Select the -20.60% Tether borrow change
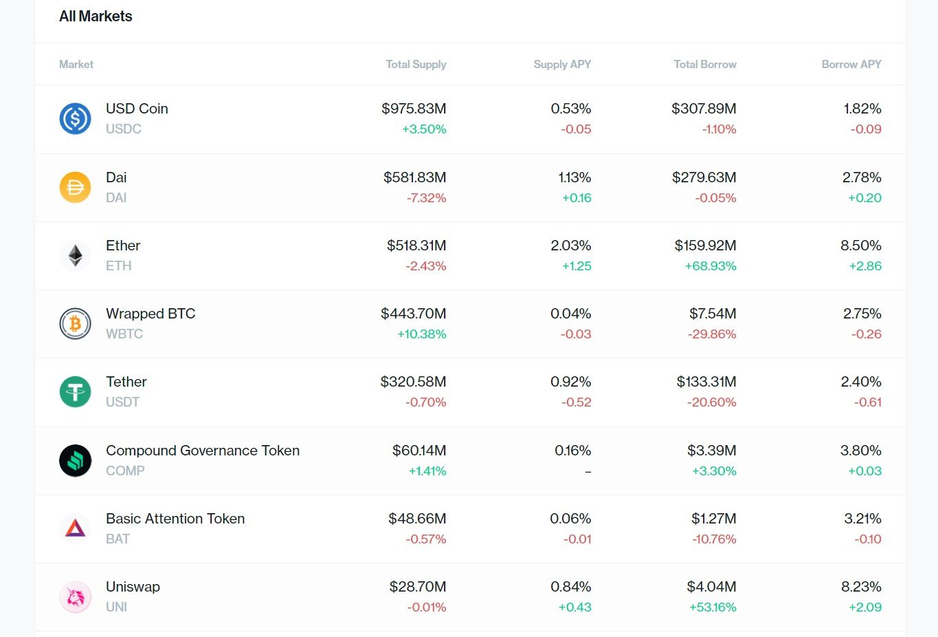The image size is (938, 637). [x=711, y=402]
